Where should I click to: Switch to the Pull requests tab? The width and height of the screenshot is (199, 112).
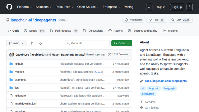(64, 31)
